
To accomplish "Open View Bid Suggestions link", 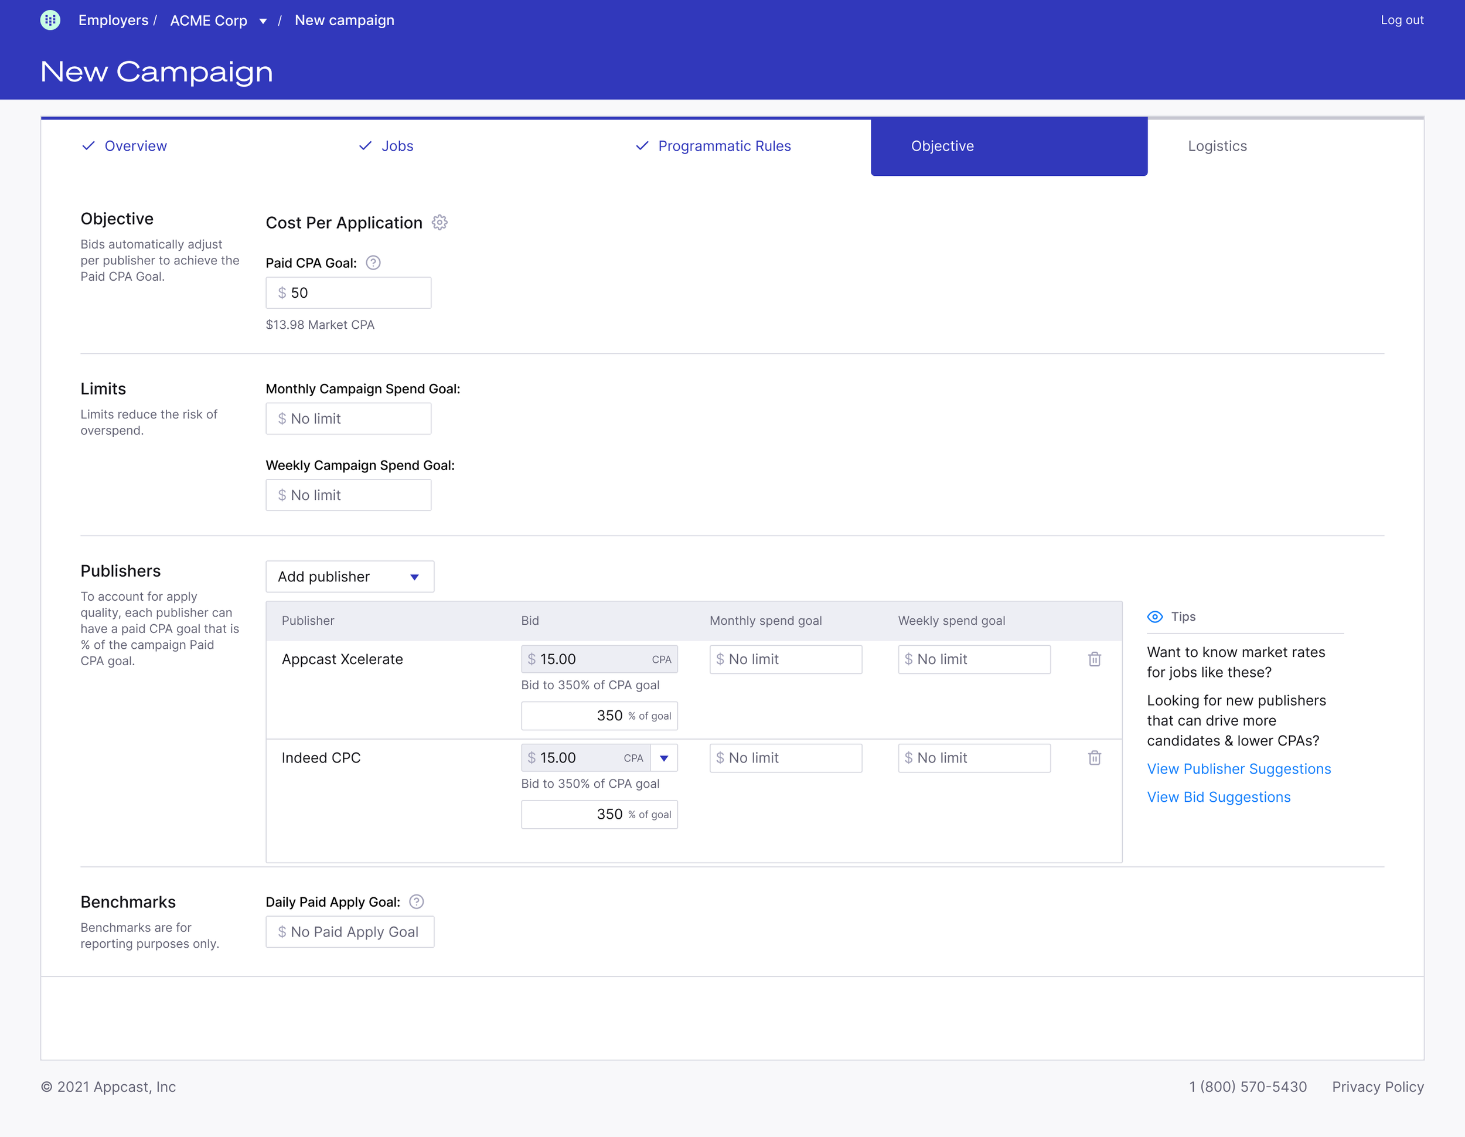I will click(1218, 798).
